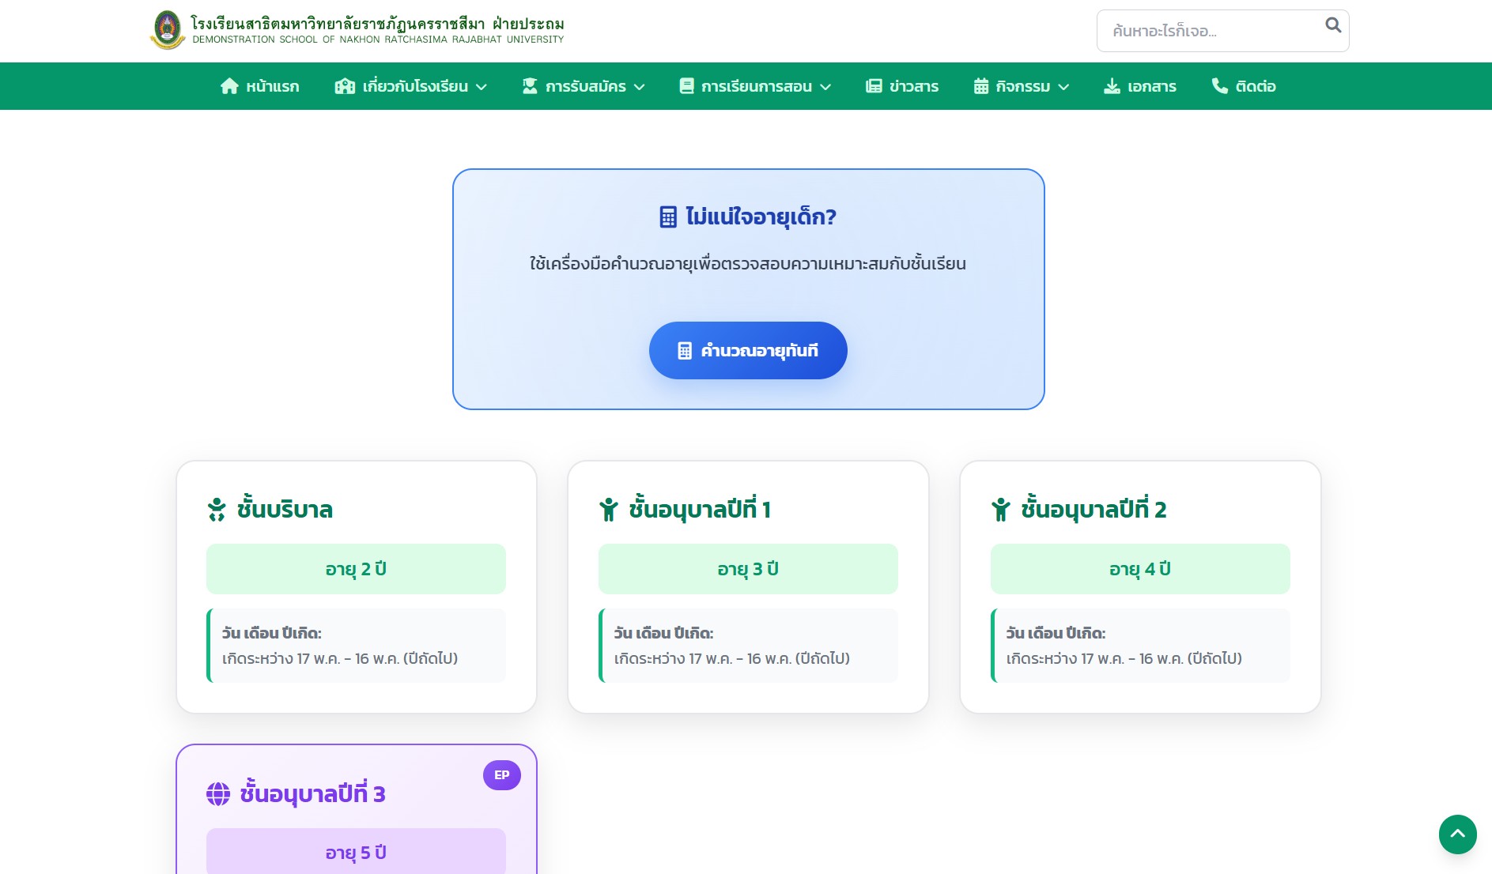This screenshot has width=1492, height=874.
Task: Expand the เกี่ยวกับโรงเรียน dropdown menu
Action: (411, 86)
